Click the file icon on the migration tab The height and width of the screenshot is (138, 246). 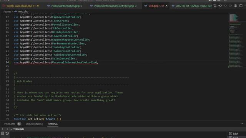tap(173, 6)
